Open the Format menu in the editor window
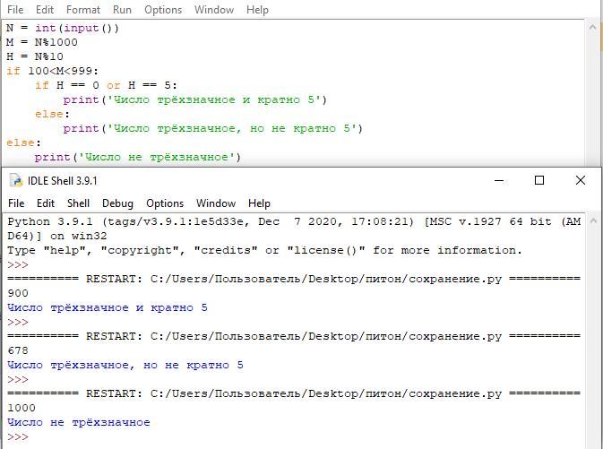Image resolution: width=603 pixels, height=449 pixels. click(x=83, y=10)
